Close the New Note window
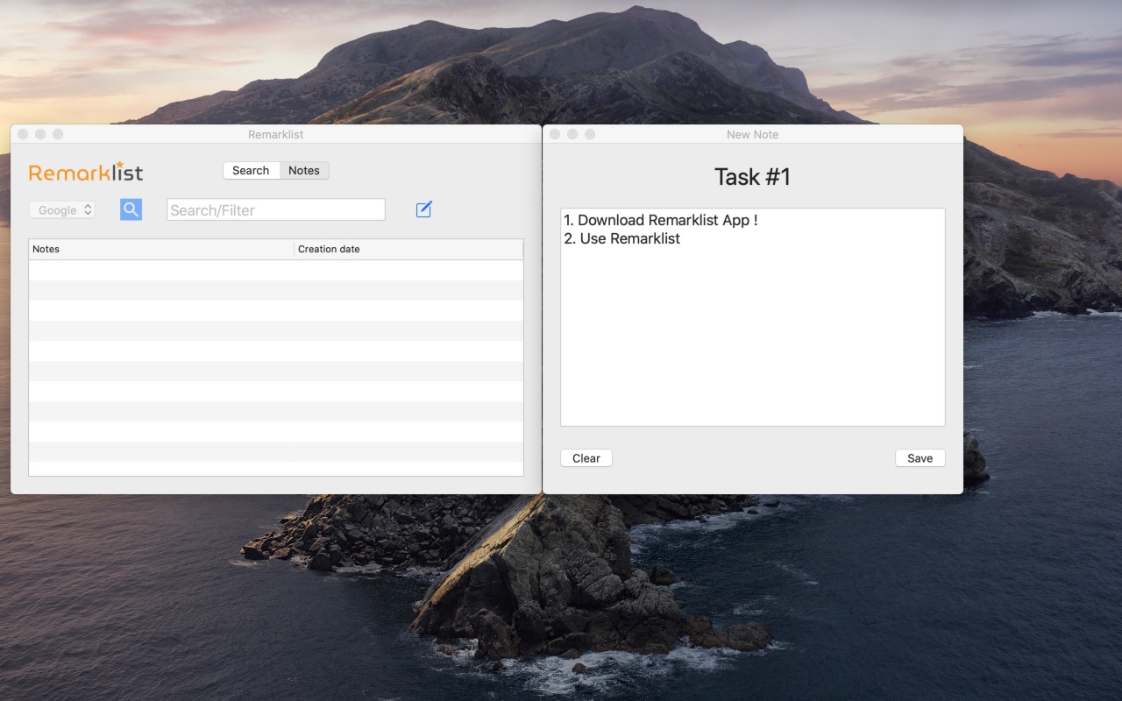Screen dimensions: 1122x701 point(555,134)
